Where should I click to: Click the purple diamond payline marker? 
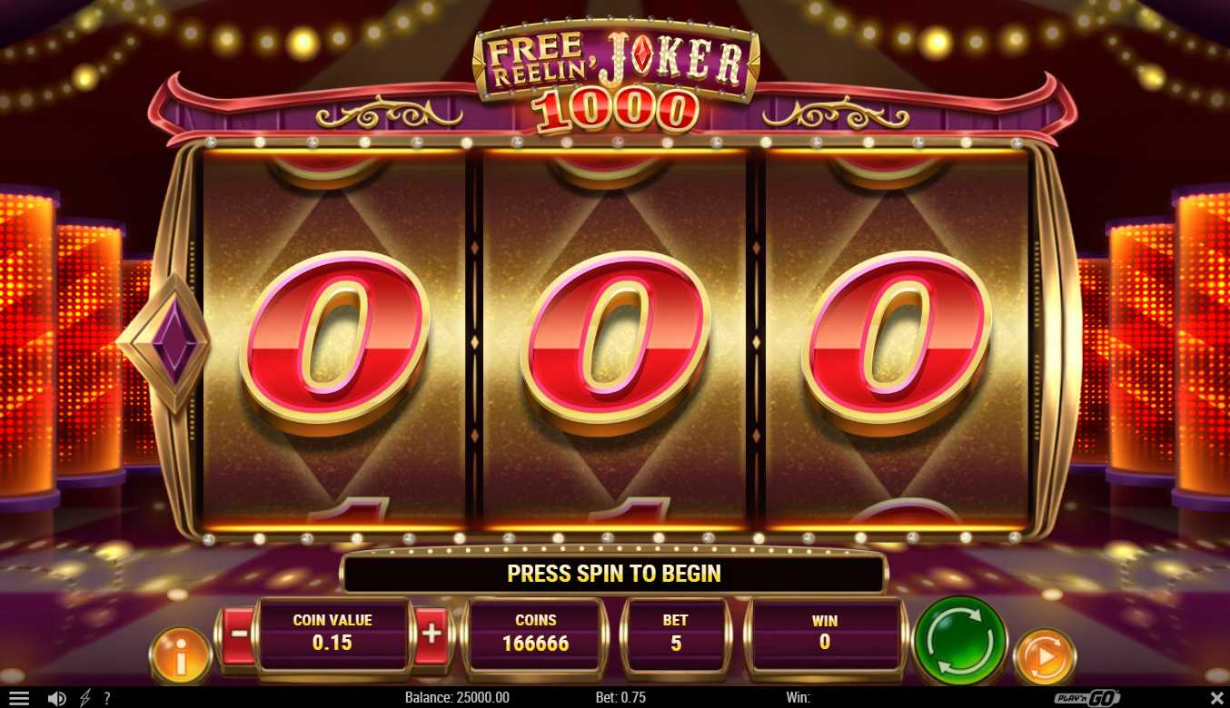point(166,342)
